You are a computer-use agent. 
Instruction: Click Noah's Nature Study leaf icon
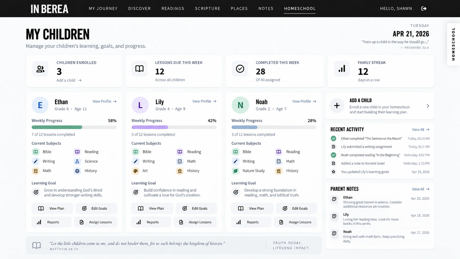tap(236, 171)
